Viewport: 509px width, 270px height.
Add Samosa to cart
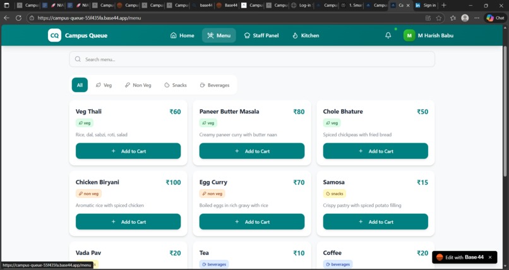[376, 221]
